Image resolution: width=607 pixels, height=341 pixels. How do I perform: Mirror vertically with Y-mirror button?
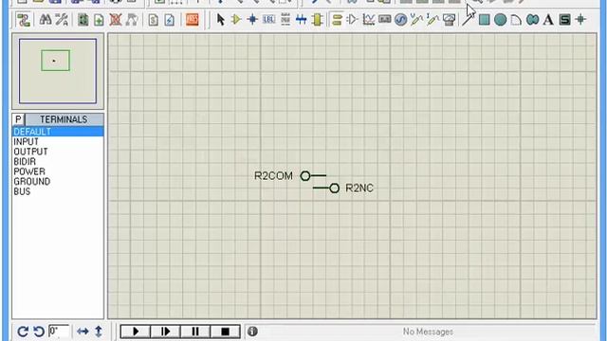(99, 332)
